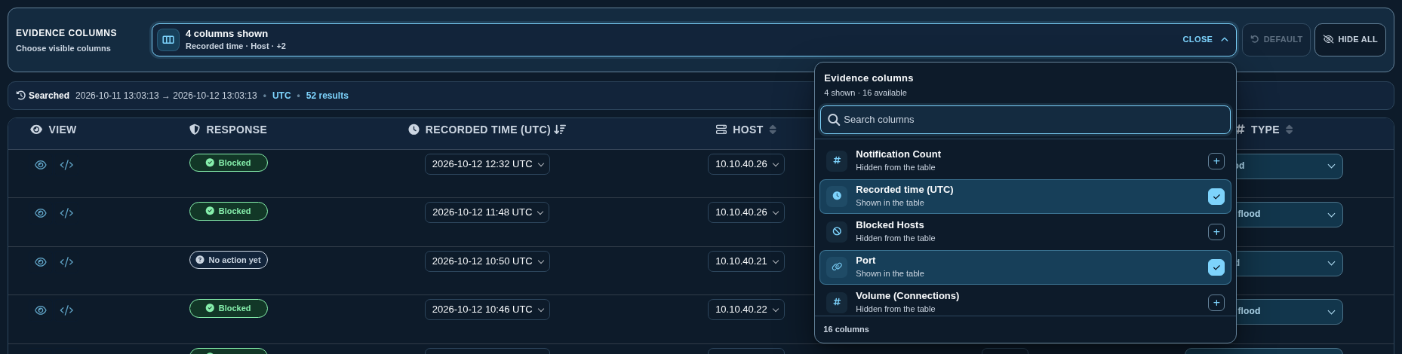
Task: Uncheck the Port column
Action: [x=1216, y=267]
